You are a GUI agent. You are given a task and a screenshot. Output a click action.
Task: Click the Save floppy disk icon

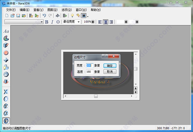18,15
